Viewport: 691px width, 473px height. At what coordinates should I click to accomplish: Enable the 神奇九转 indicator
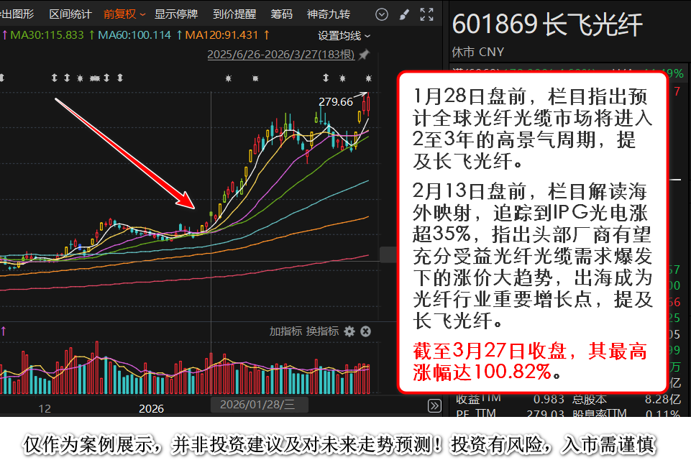coord(328,14)
